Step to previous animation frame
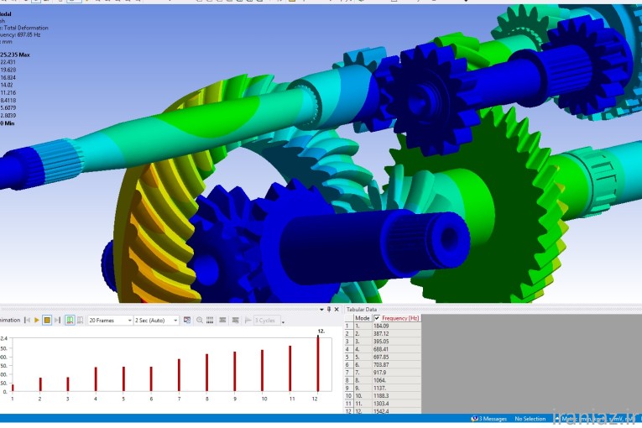The image size is (642, 428). [x=28, y=320]
